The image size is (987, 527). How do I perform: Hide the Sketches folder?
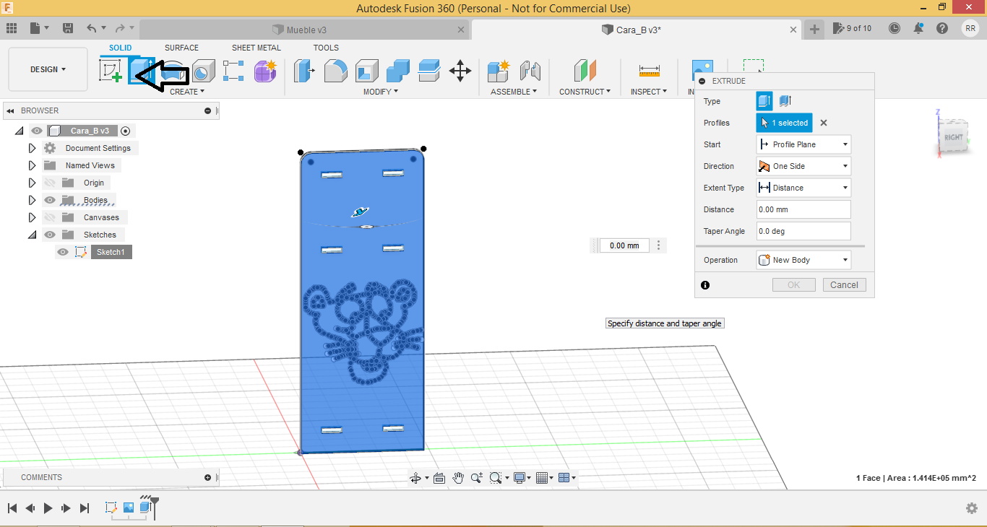[50, 235]
